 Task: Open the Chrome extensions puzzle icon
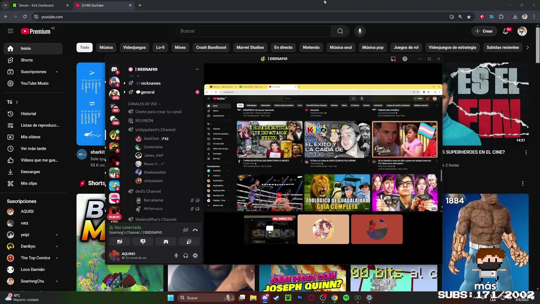[501, 17]
